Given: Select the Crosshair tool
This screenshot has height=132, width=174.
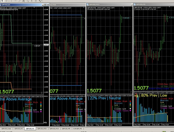Looking at the screenshot, I should point(7,1).
